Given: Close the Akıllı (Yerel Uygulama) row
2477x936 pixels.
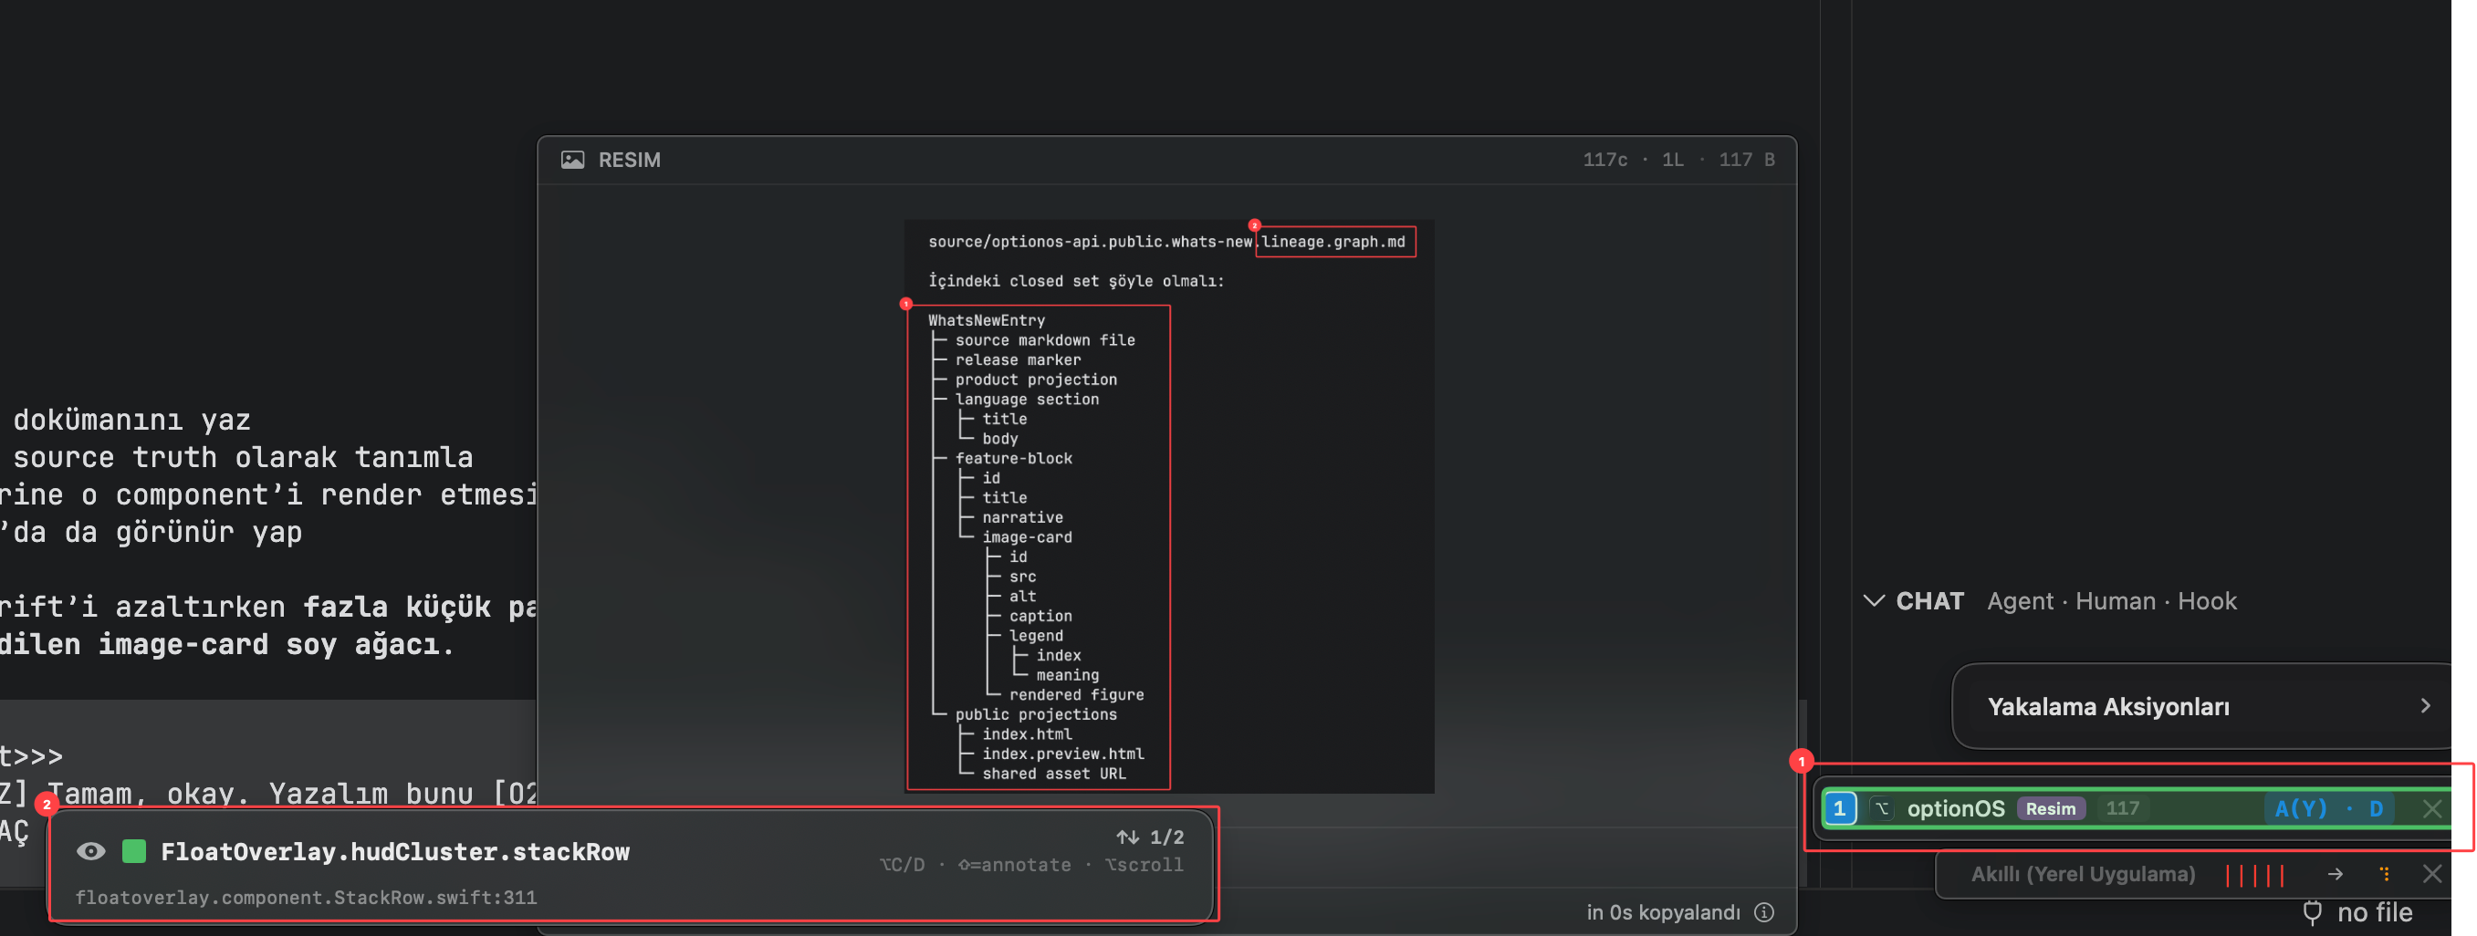Looking at the screenshot, I should [2431, 874].
